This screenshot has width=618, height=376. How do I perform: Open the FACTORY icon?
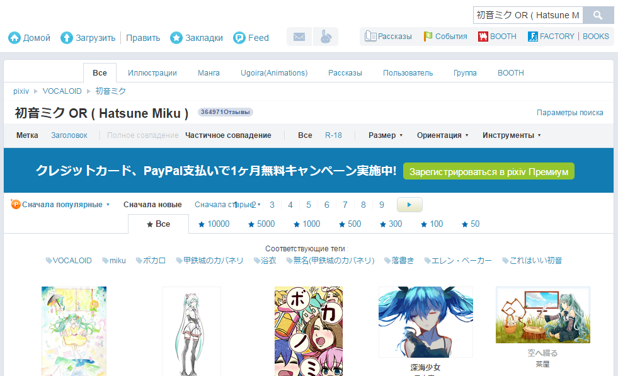pyautogui.click(x=533, y=37)
